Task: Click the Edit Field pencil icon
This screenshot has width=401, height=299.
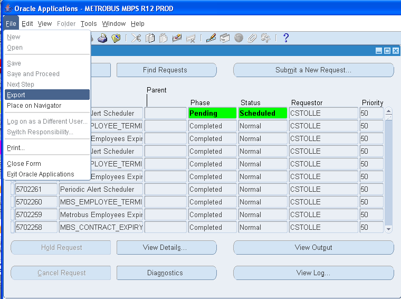Action: [211, 39]
